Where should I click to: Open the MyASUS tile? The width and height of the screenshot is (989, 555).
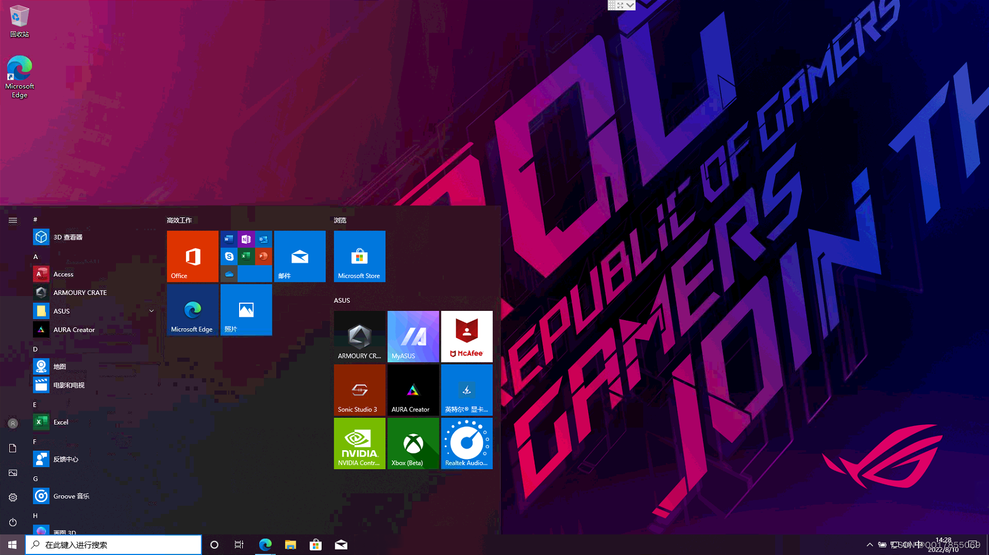tap(413, 336)
